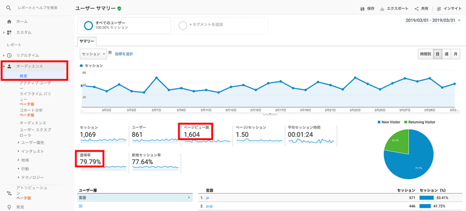Screen dimensions: 466x211
Task: Expand the カスタム section arrow
Action: pos(4,32)
